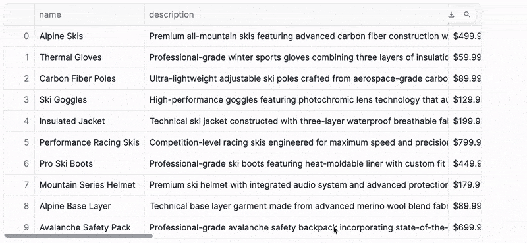
Task: Click the horizontal scrollbar thumb
Action: [x=78, y=236]
